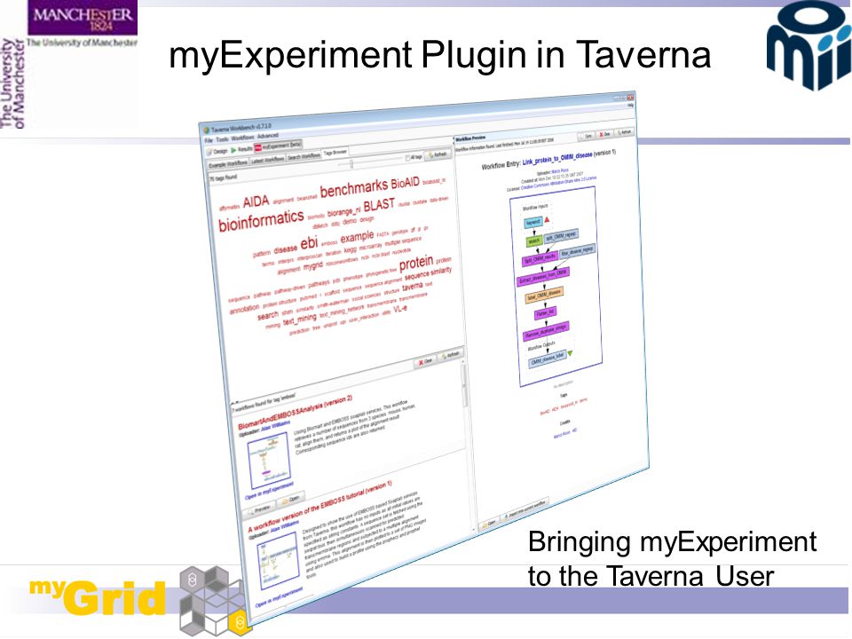Open the Example Workflows tab
Screen dimensions: 852x639
228,162
